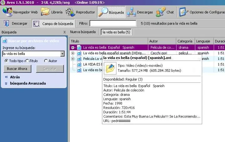Click the Ares application icon in title bar

pos(3,2)
